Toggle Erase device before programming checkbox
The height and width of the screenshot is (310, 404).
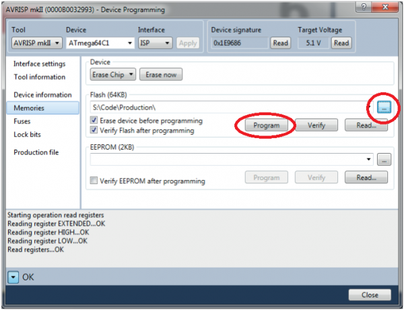94,120
